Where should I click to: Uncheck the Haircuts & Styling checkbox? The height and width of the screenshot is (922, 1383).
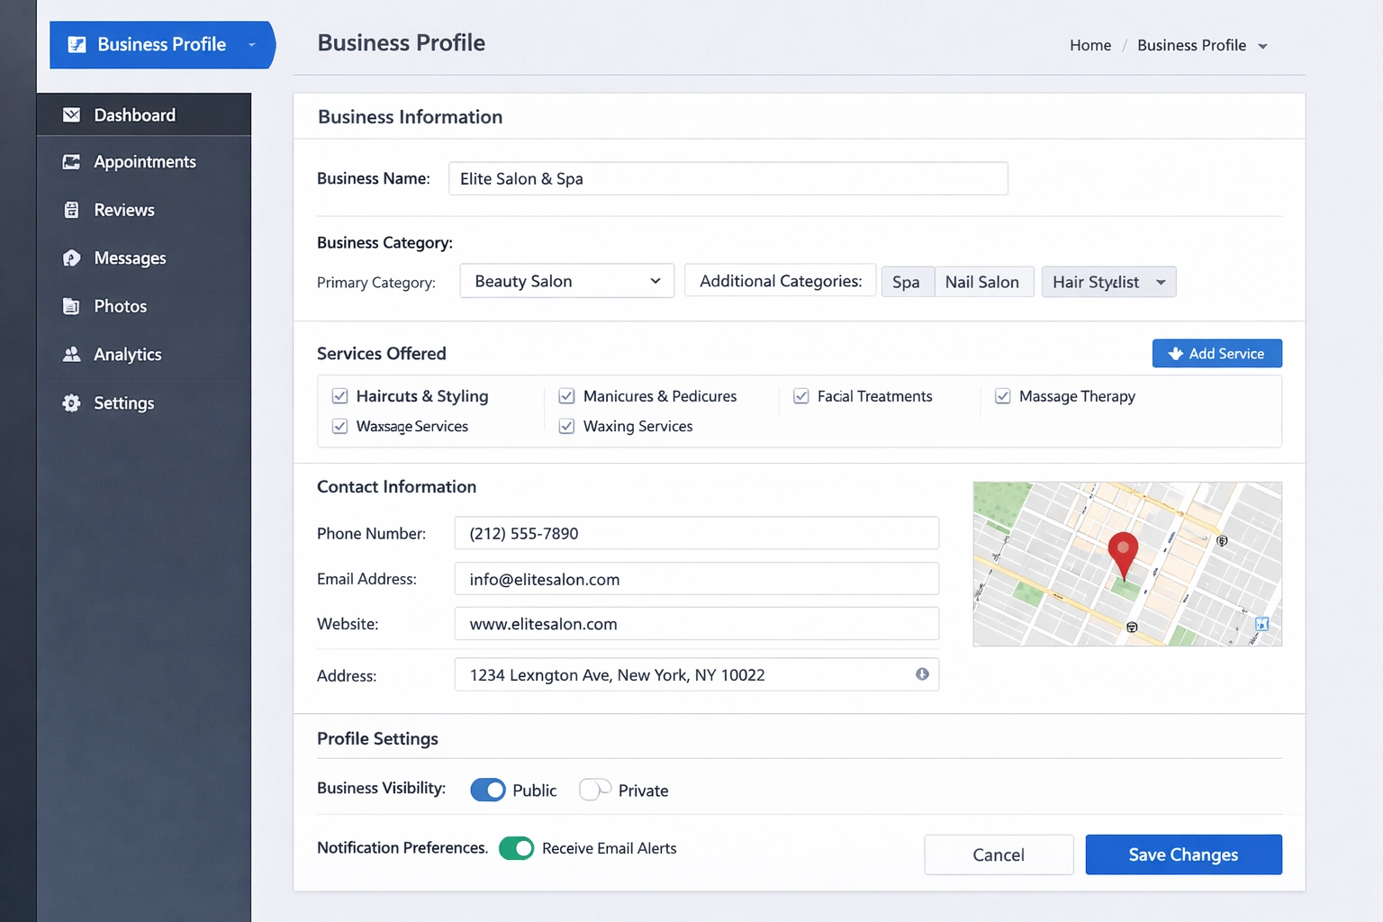tap(340, 396)
